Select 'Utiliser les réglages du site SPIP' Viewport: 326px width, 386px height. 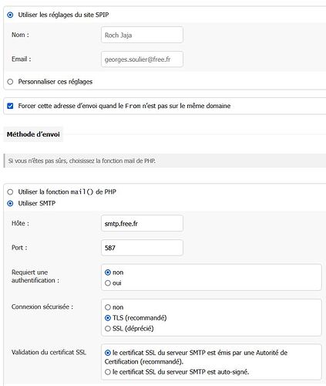coord(10,15)
